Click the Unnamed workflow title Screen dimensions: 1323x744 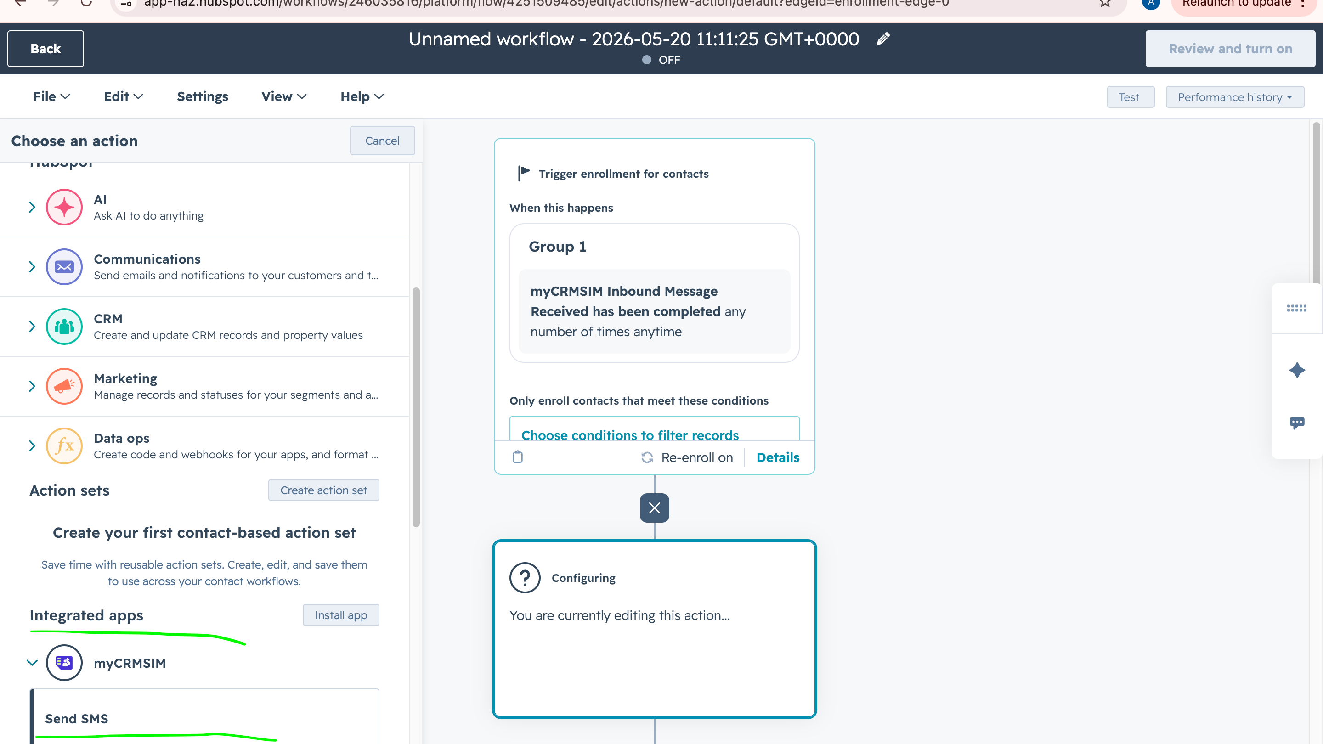tap(634, 39)
